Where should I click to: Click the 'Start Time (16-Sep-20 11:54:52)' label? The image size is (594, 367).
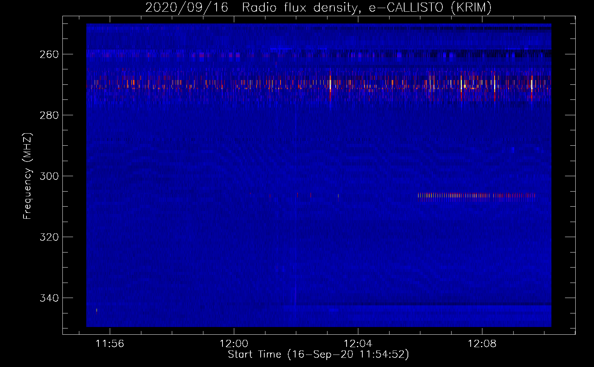click(318, 355)
